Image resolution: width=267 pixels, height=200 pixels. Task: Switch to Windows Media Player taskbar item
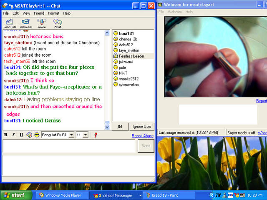tap(62, 195)
